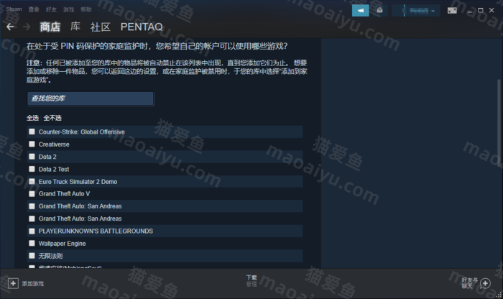This screenshot has height=299, width=503.
Task: Open the 下载 管理 downloads button
Action: [x=251, y=281]
